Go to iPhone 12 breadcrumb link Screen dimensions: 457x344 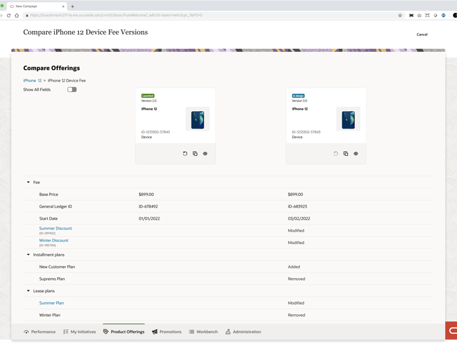pos(32,80)
